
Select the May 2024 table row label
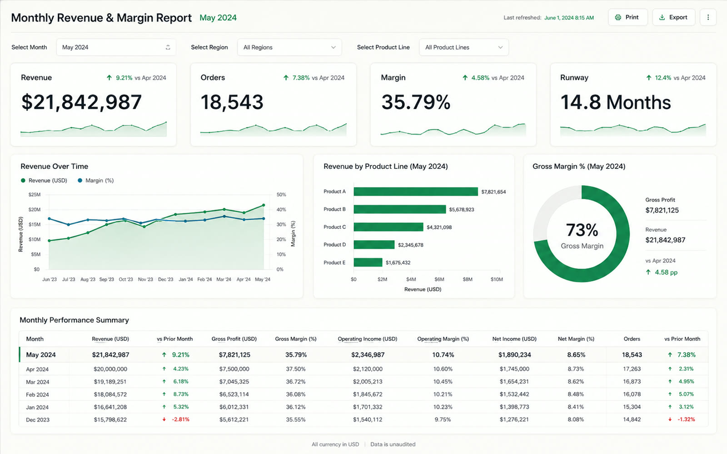(41, 355)
